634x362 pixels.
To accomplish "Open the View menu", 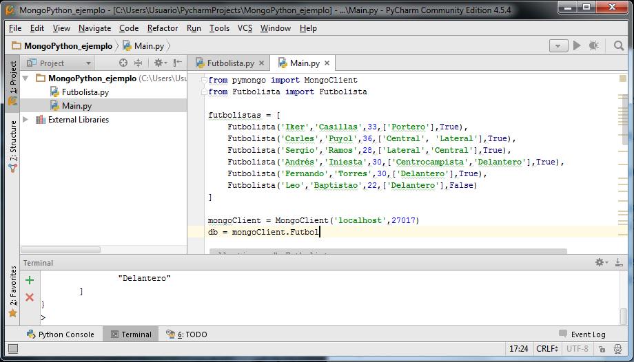I will [61, 28].
